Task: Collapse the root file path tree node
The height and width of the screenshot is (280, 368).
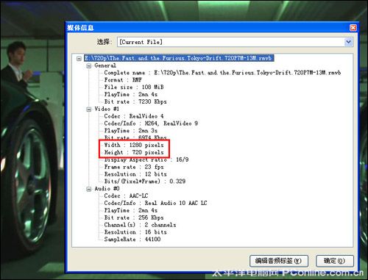Action: pyautogui.click(x=79, y=59)
